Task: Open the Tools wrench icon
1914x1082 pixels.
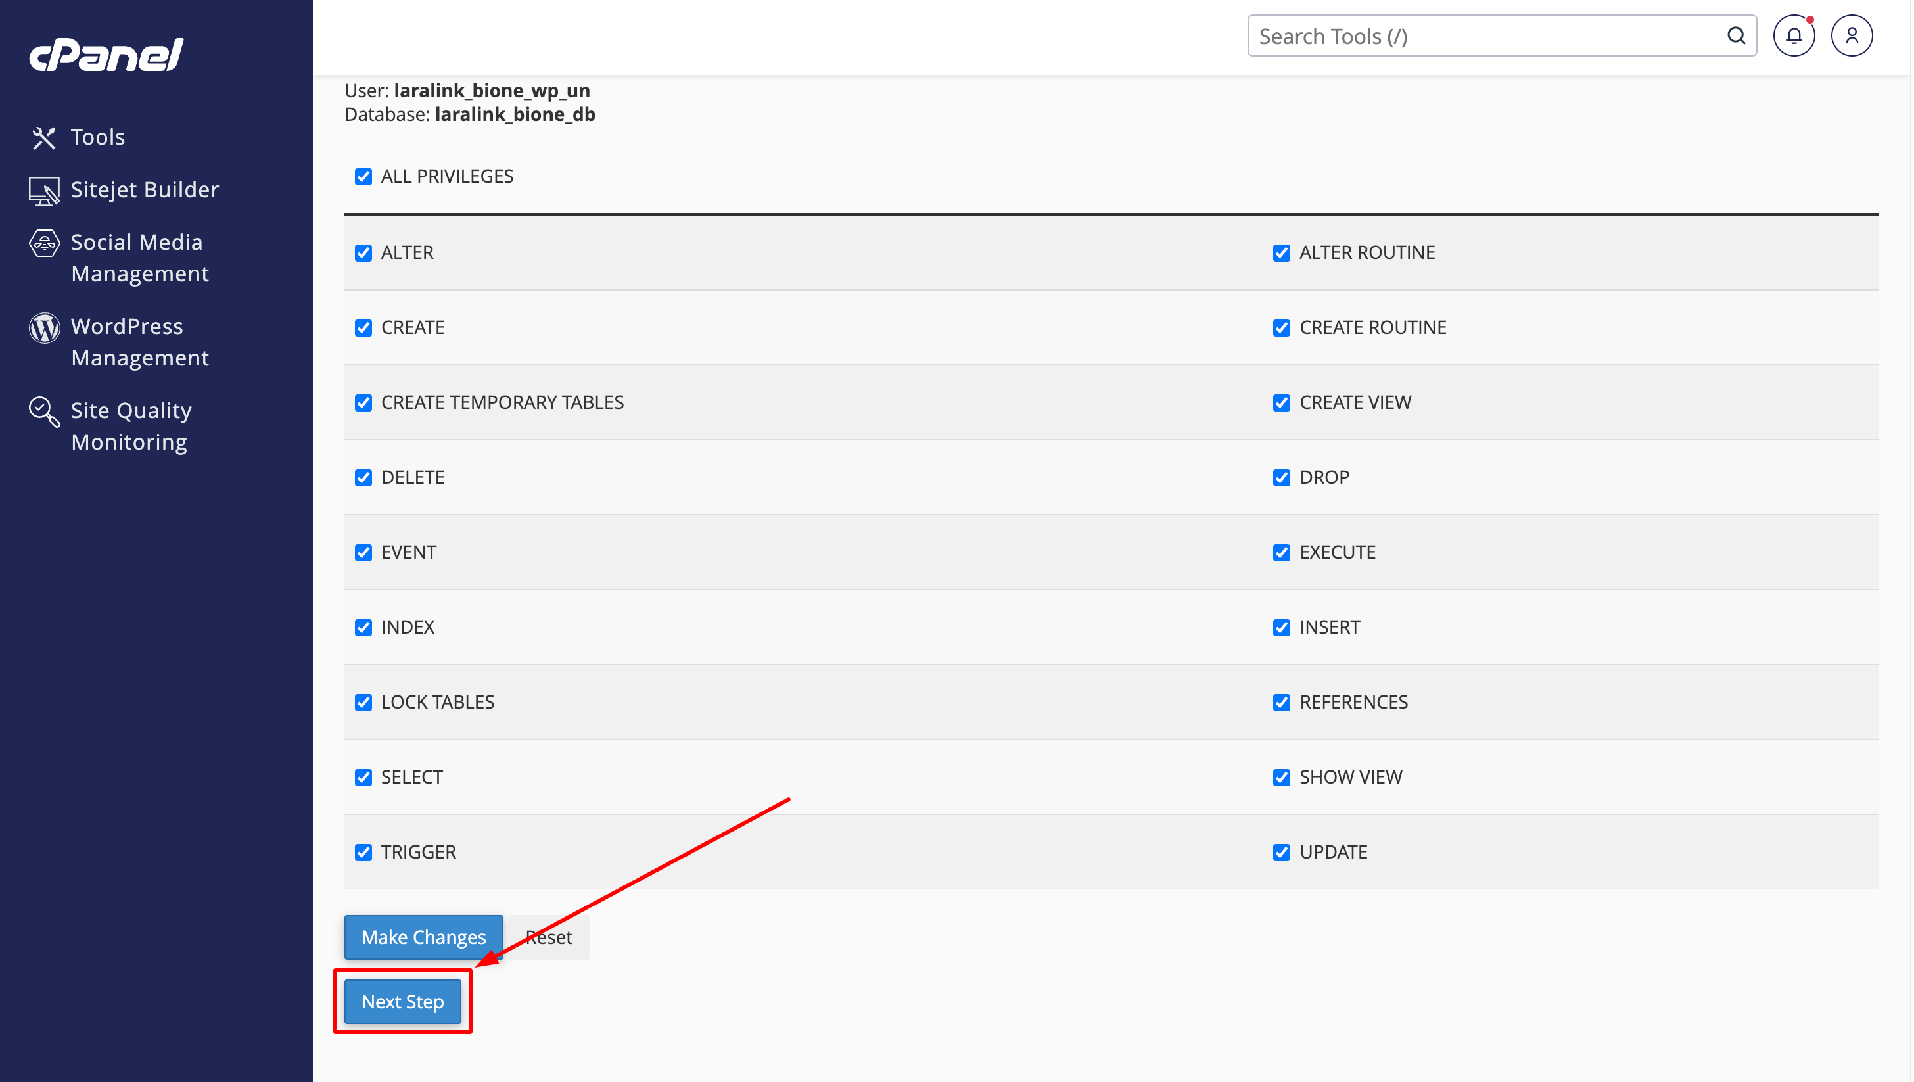Action: (x=44, y=137)
